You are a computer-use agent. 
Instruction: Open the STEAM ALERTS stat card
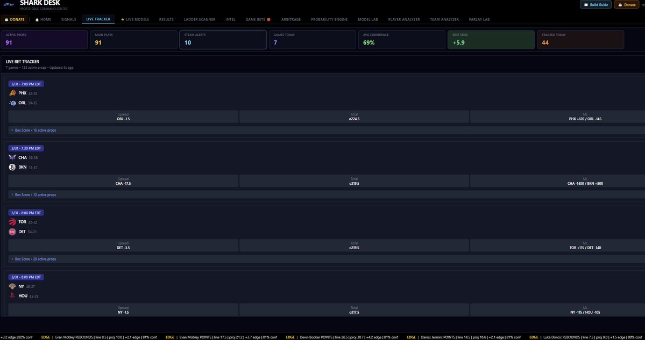point(222,39)
